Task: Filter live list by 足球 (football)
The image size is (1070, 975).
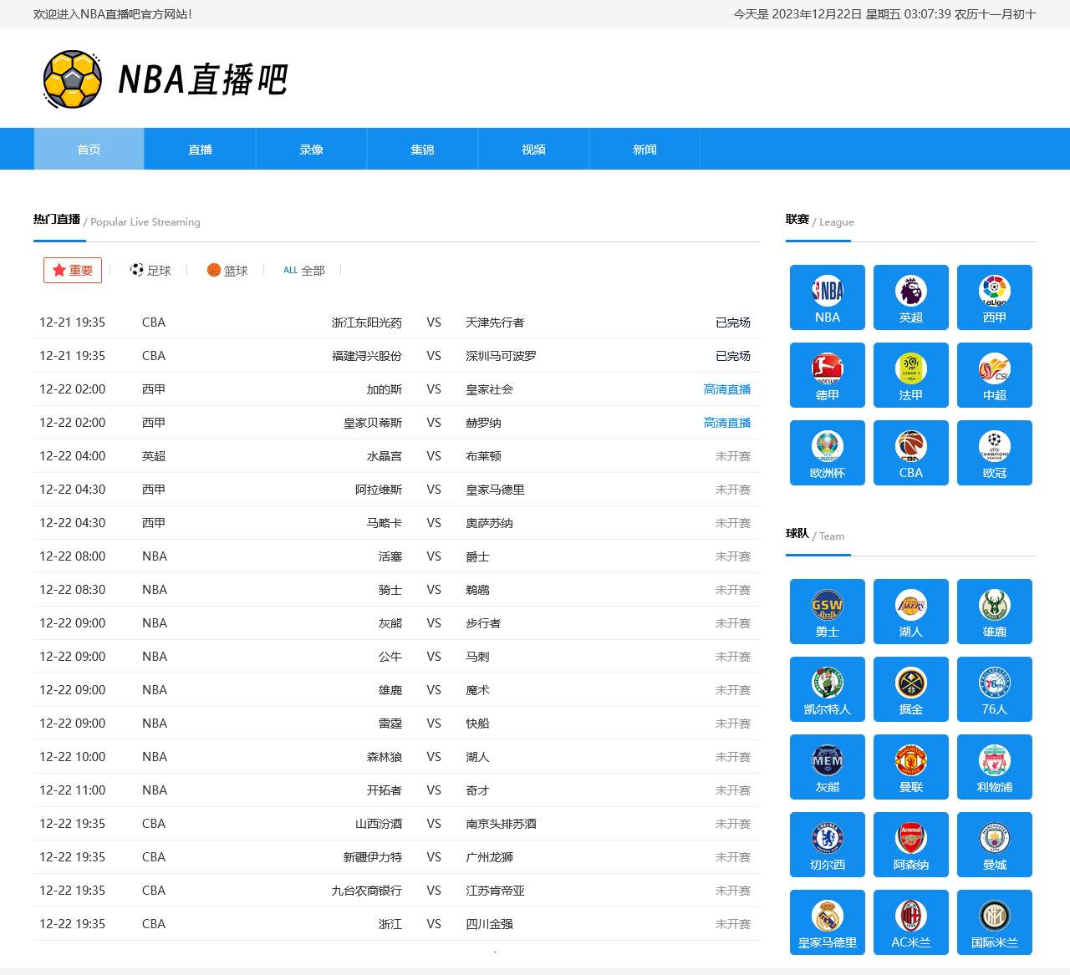Action: point(150,271)
